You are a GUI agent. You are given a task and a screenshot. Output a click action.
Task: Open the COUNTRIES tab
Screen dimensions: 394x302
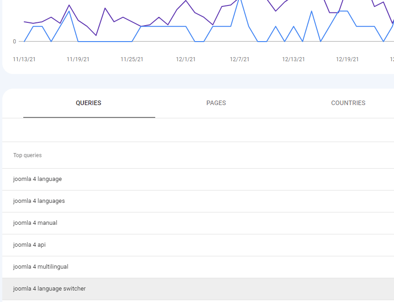click(x=348, y=103)
